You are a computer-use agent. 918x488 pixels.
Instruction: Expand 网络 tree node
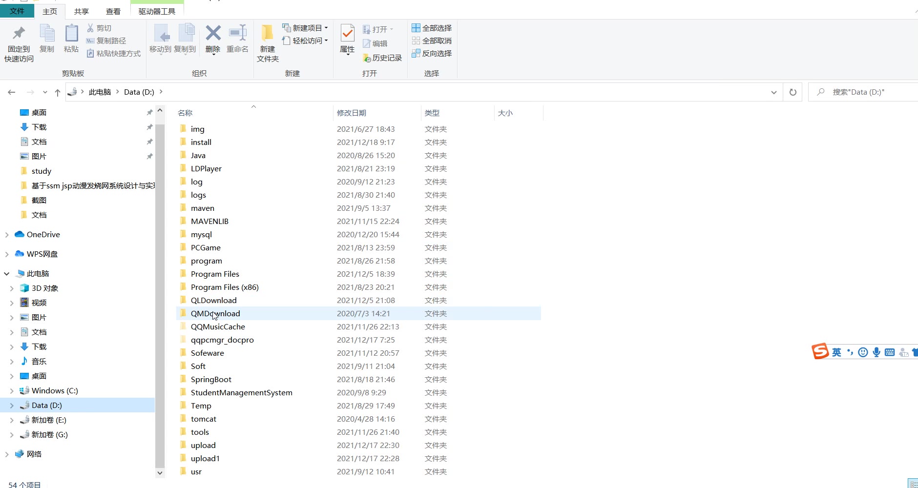pyautogui.click(x=7, y=454)
